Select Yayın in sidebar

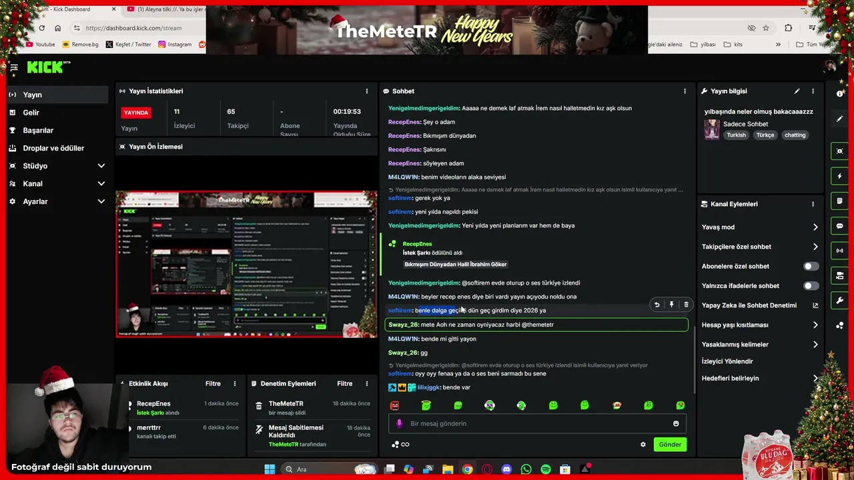(x=57, y=95)
